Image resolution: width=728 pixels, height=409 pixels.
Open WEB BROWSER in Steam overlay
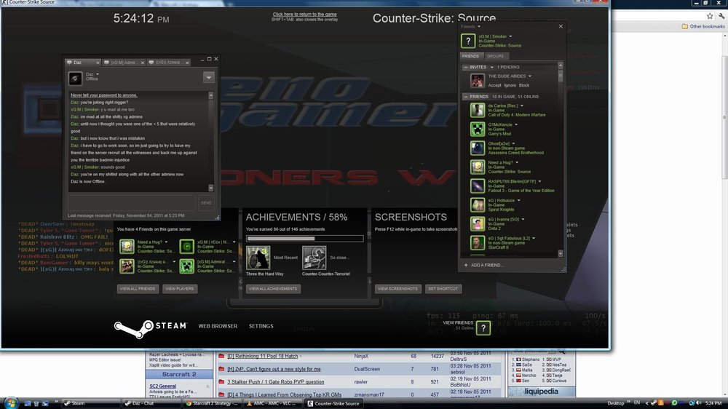point(218,326)
